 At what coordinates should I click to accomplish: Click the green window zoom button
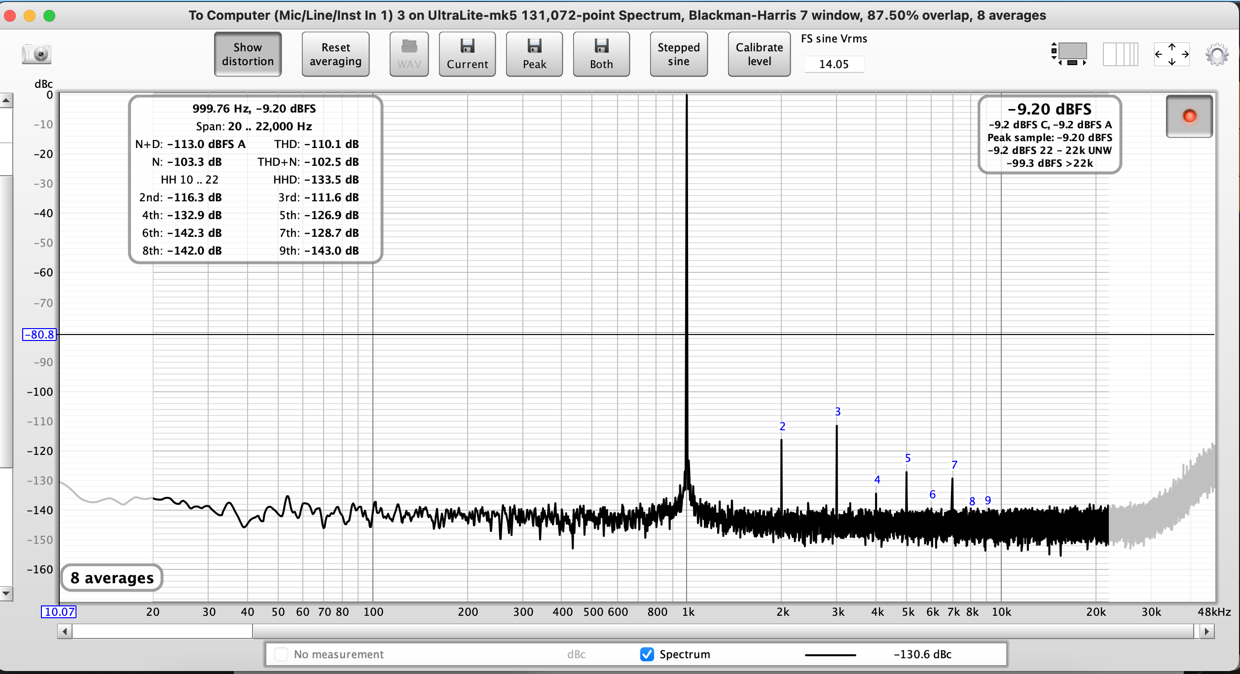click(x=49, y=16)
